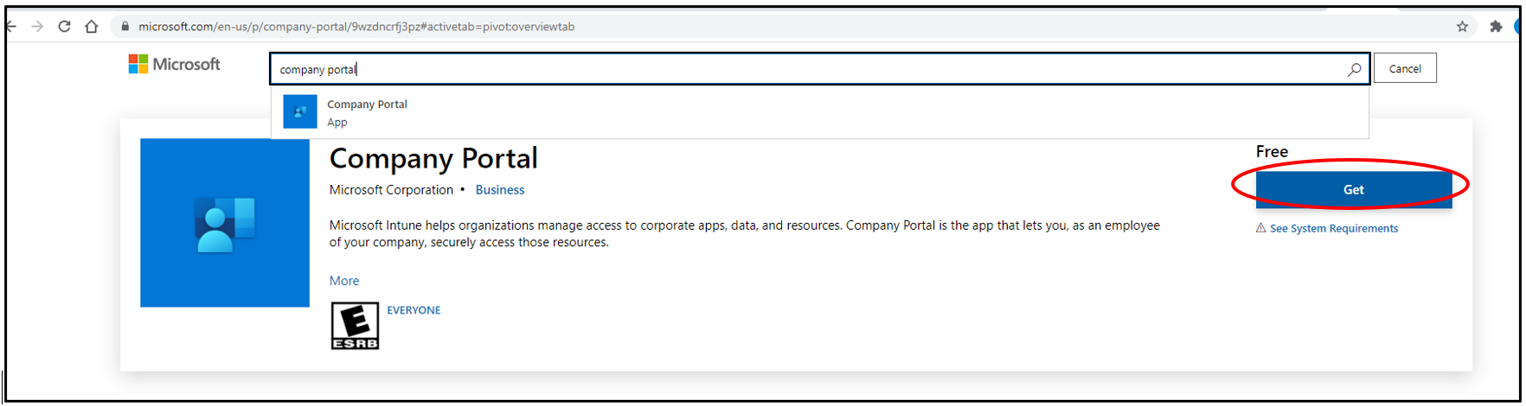Open See System Requirements
1526x406 pixels.
click(x=1333, y=229)
